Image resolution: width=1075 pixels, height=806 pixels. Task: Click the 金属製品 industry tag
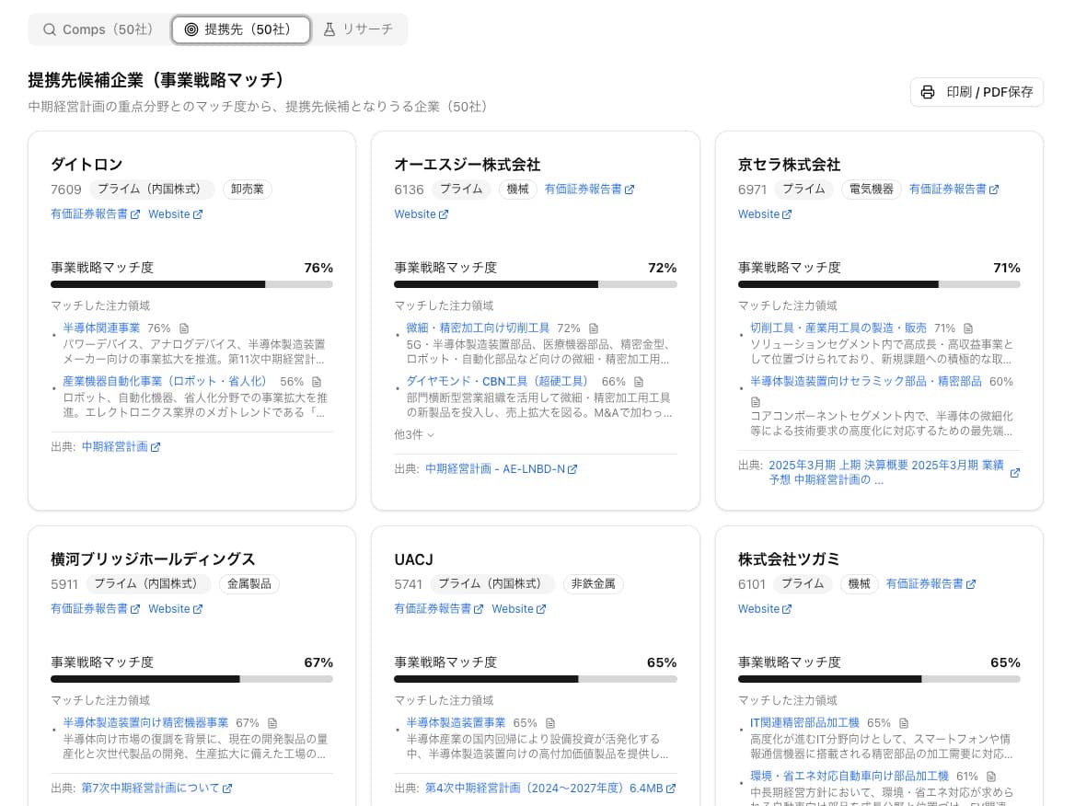point(249,584)
